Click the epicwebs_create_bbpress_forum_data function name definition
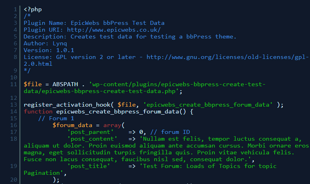This screenshot has width=310, height=184. [x=117, y=111]
